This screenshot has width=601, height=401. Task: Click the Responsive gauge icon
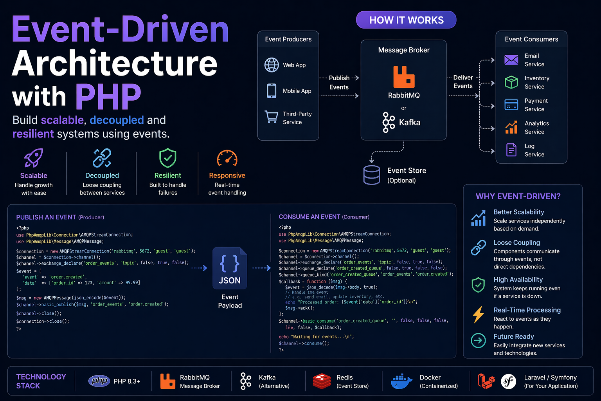coord(227,158)
